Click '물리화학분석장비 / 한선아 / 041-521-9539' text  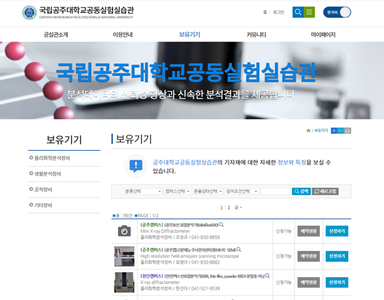tap(180, 289)
